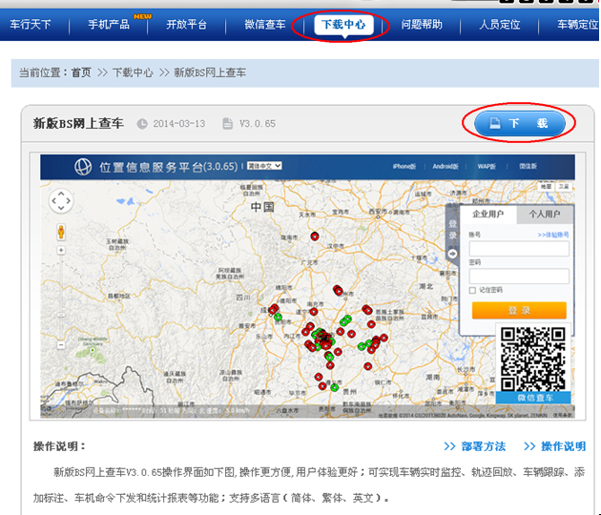601x515 pixels.
Task: Open the 下载中心 navigation menu item
Action: (x=342, y=24)
